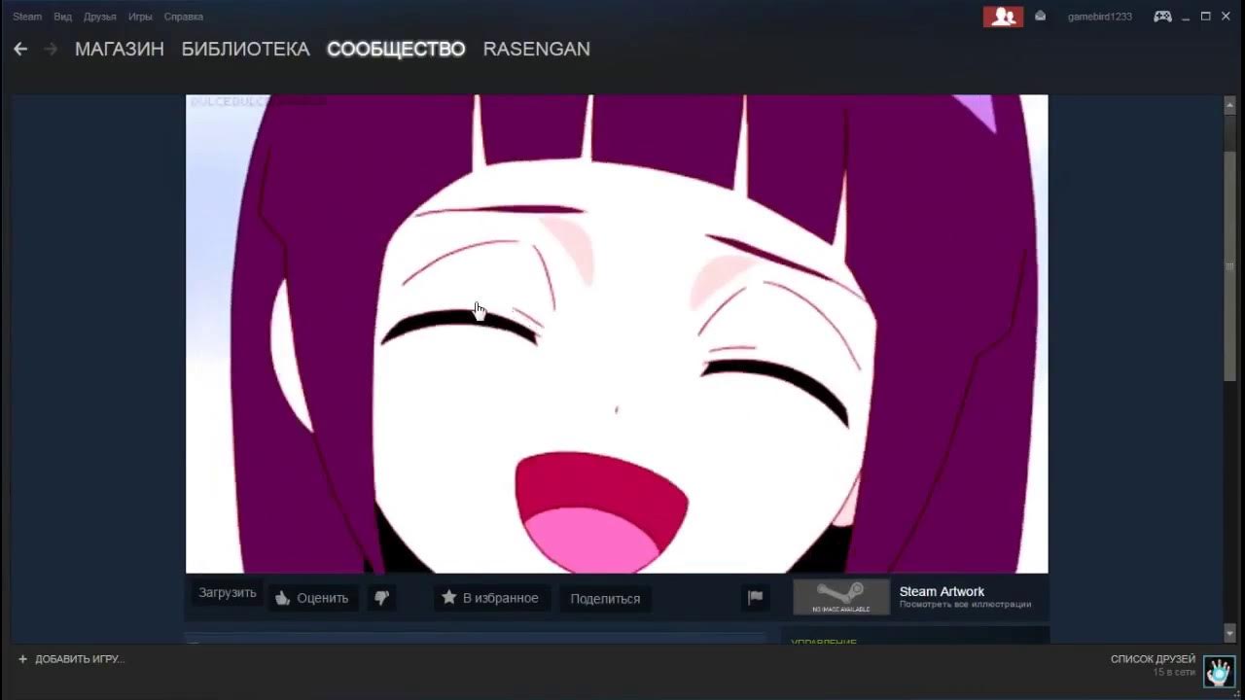Click the scrollbar down arrow
1245x700 pixels.
click(x=1229, y=634)
